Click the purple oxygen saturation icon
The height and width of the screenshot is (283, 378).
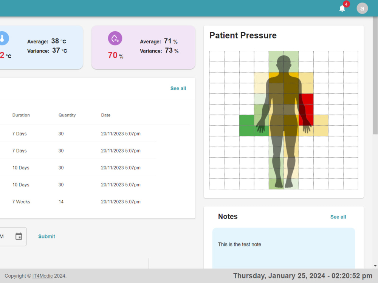[x=115, y=38]
